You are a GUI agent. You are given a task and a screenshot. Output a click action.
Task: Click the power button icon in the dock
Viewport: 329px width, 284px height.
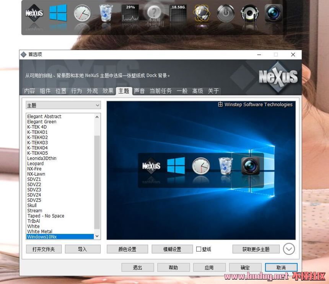coord(226,14)
